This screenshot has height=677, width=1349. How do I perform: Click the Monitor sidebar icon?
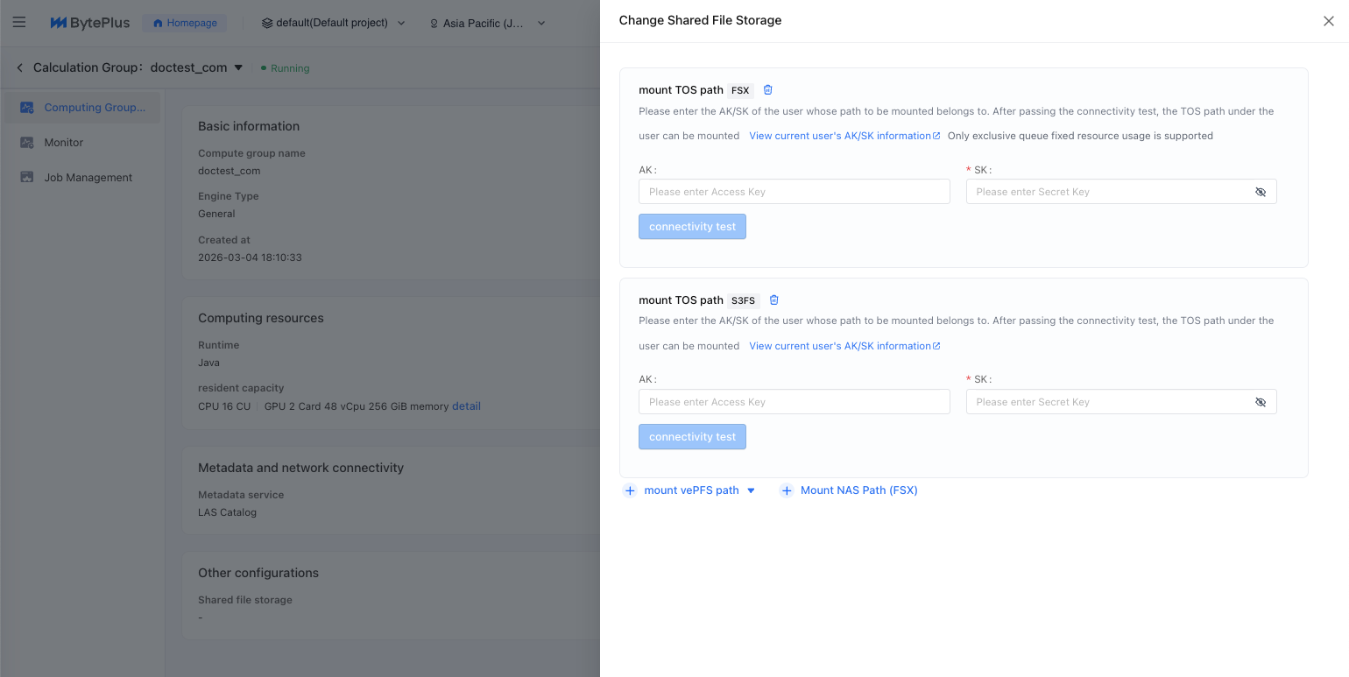pos(27,143)
